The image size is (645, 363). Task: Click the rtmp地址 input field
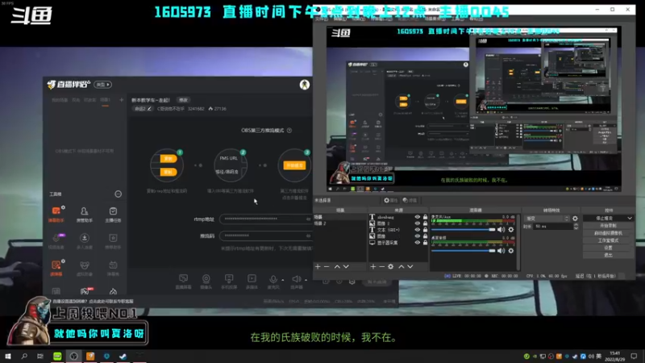(265, 219)
